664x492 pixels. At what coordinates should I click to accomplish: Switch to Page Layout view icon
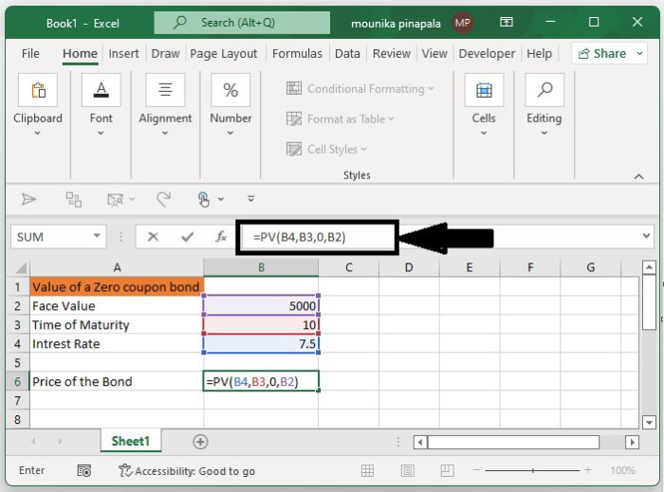pyautogui.click(x=407, y=470)
